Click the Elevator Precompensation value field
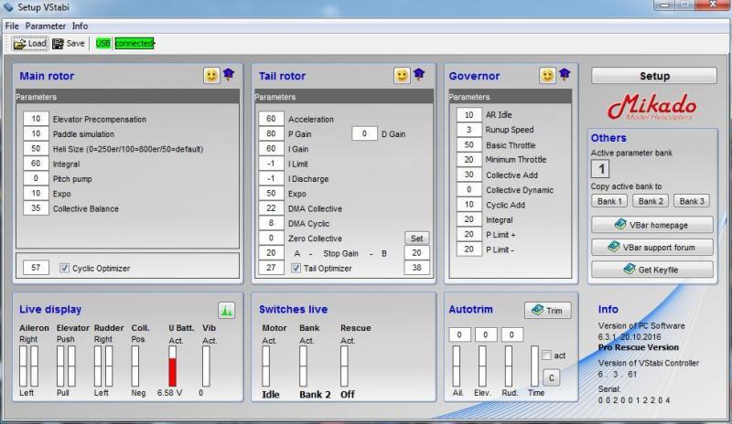The width and height of the screenshot is (732, 424). (37, 119)
